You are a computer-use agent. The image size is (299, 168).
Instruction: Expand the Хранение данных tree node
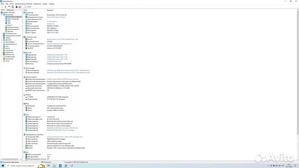coord(2,44)
